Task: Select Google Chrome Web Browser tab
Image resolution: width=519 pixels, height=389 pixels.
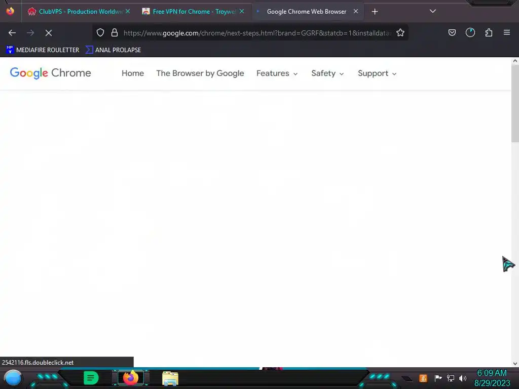Action: [x=307, y=12]
